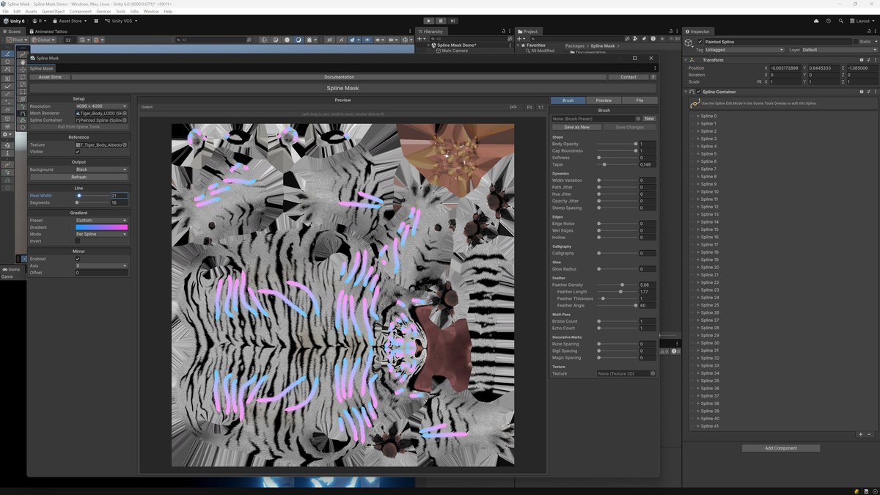Open the Layer dropdown in Inspector
The height and width of the screenshot is (495, 880).
coord(839,50)
